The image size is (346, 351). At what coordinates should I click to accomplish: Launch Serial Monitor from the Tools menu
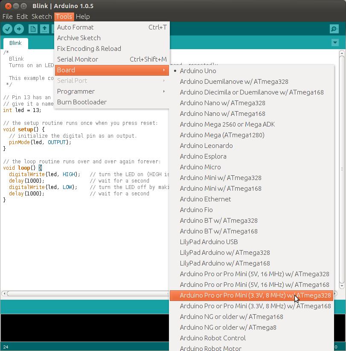pyautogui.click(x=78, y=59)
